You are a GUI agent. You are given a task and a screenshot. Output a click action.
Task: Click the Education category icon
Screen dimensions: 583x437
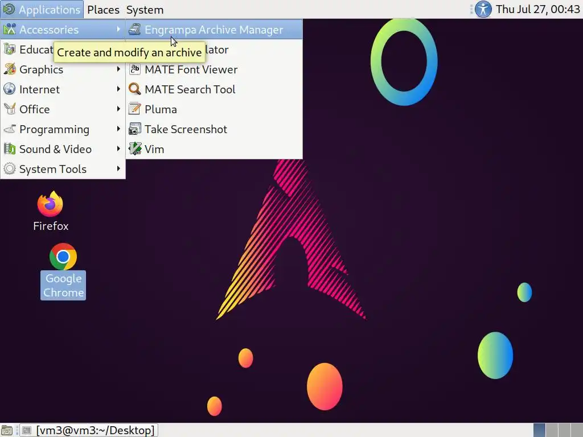[9, 49]
